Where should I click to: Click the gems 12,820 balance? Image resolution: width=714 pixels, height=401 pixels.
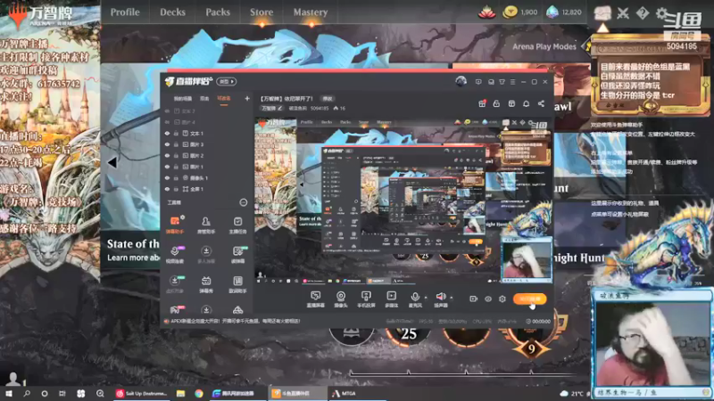click(x=564, y=12)
